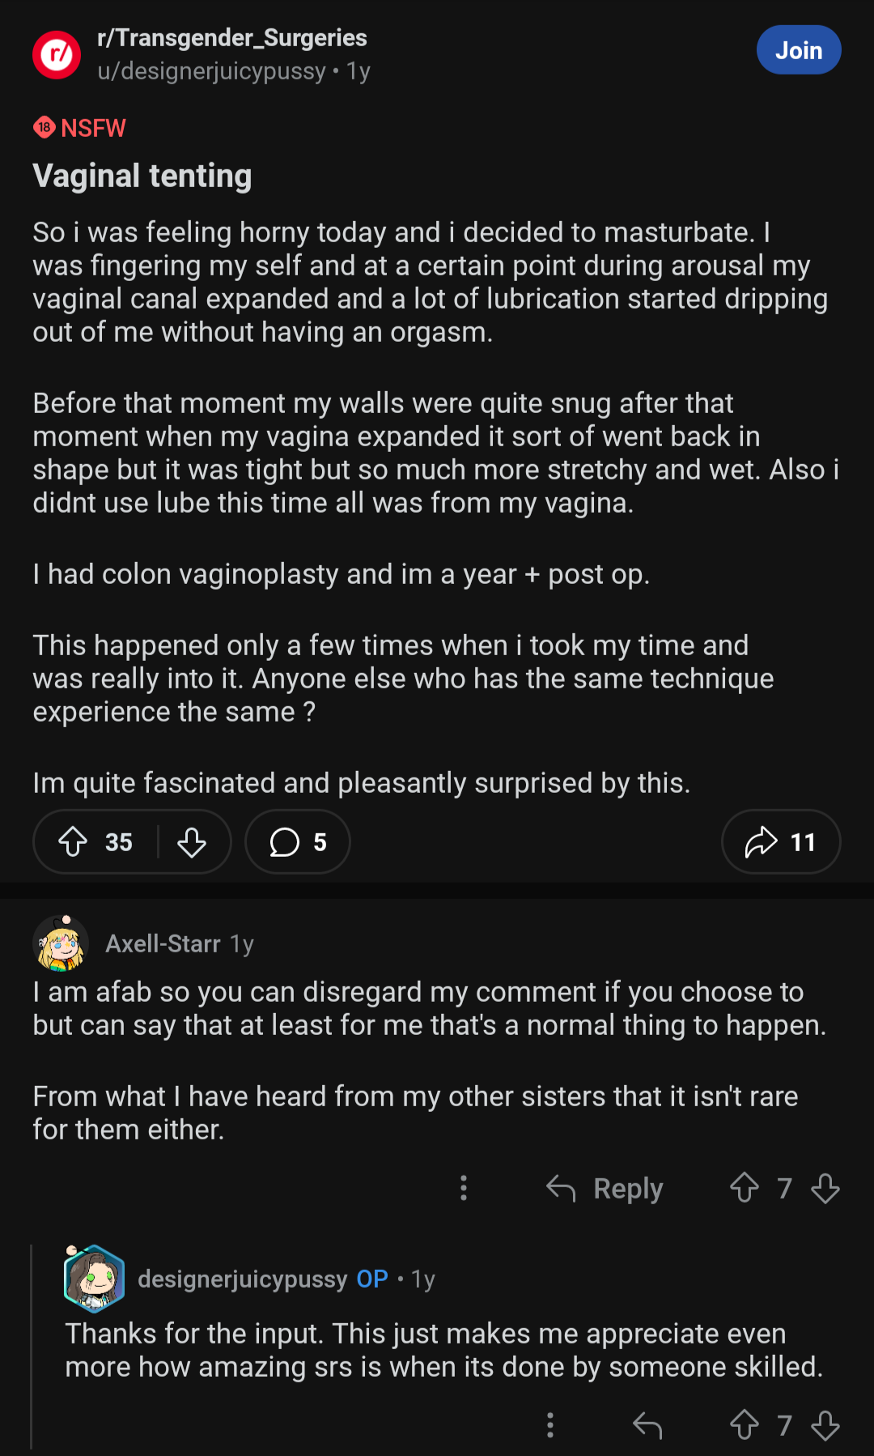Open the OP's avatar in reply thread

[94, 1279]
